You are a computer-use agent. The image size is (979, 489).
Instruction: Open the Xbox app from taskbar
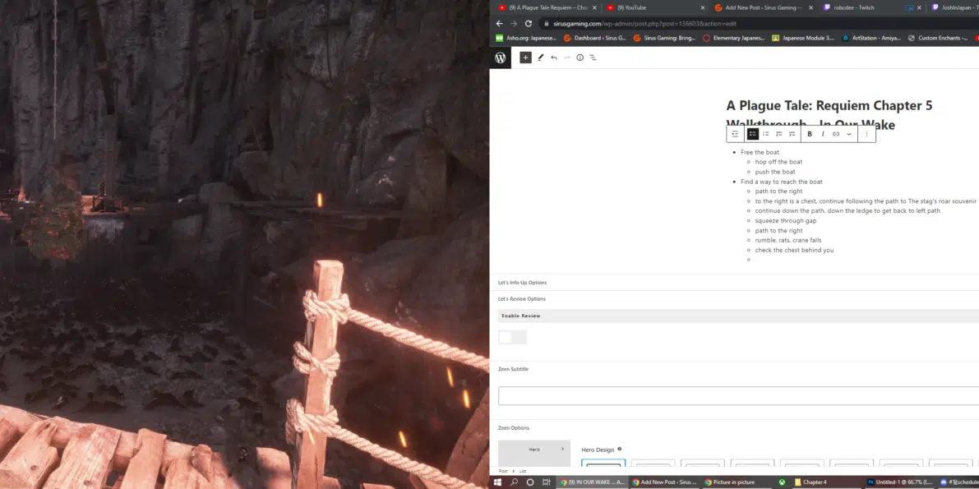782,482
